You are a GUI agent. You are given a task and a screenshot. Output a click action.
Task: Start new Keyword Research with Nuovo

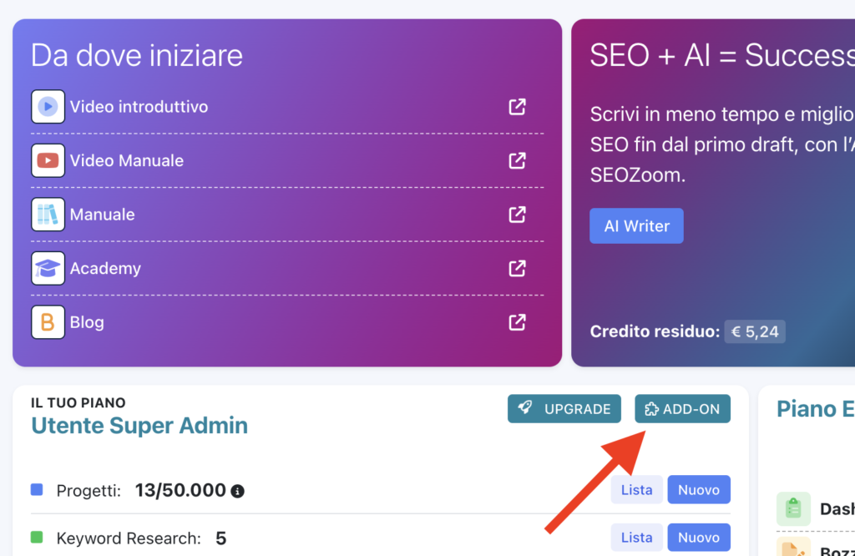pos(699,538)
